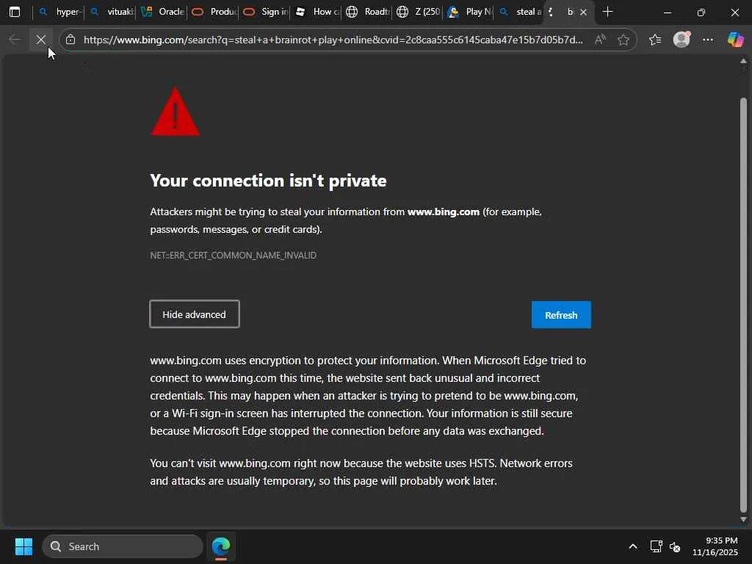
Task: Click the page vertical scrollbar thumb
Action: coord(743,305)
